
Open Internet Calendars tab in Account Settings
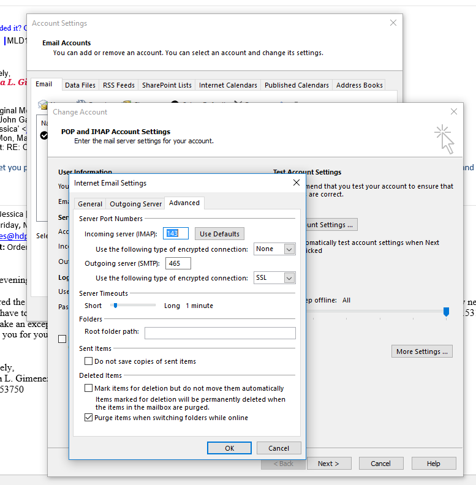[228, 85]
